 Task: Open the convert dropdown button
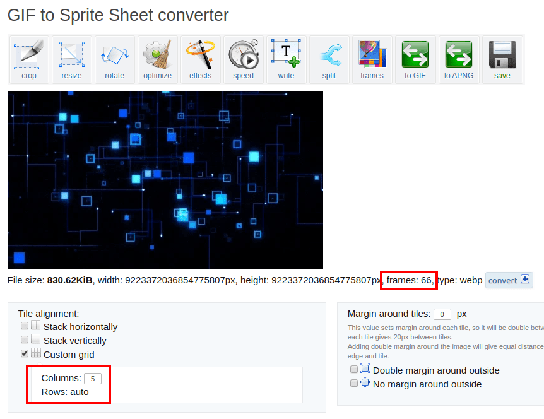[509, 280]
